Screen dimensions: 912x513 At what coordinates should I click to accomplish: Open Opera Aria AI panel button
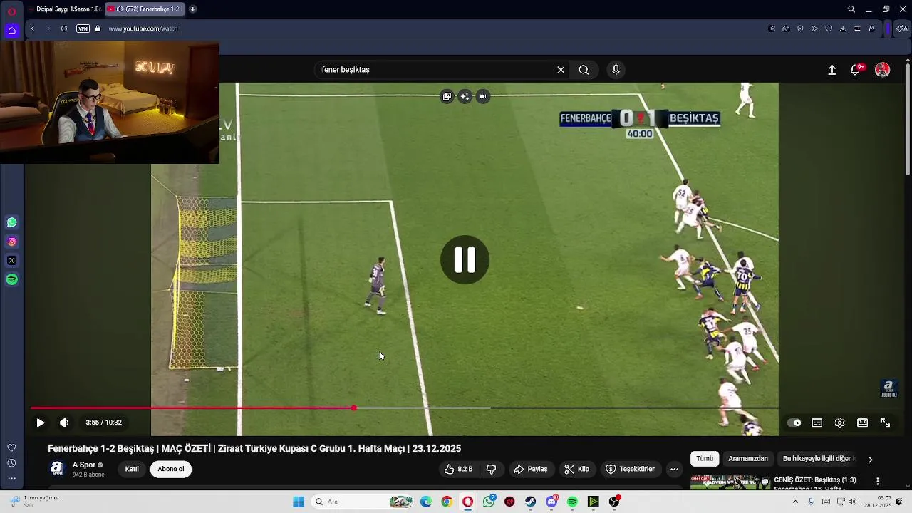[x=903, y=28]
